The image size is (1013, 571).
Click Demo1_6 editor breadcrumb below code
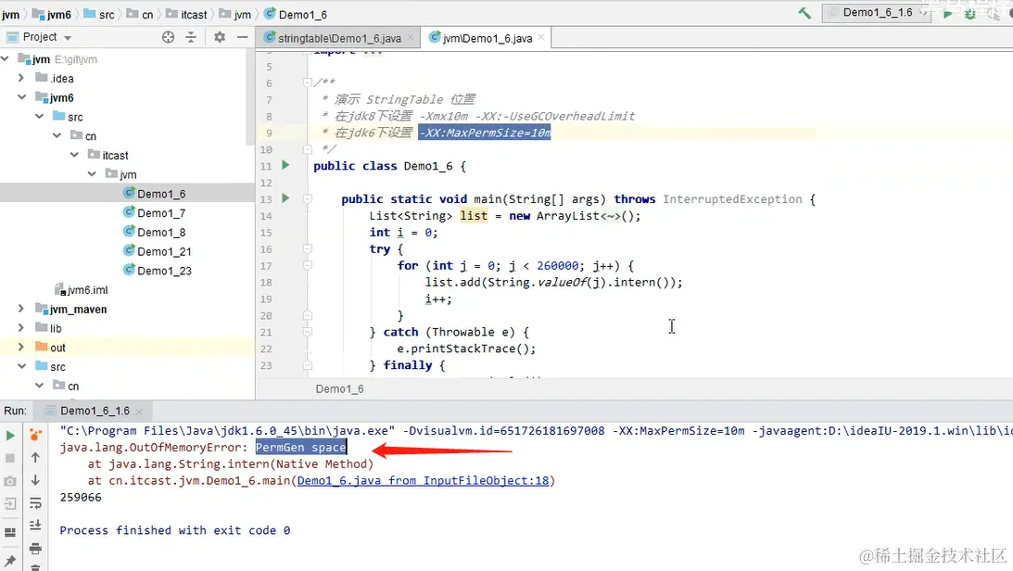pos(339,388)
